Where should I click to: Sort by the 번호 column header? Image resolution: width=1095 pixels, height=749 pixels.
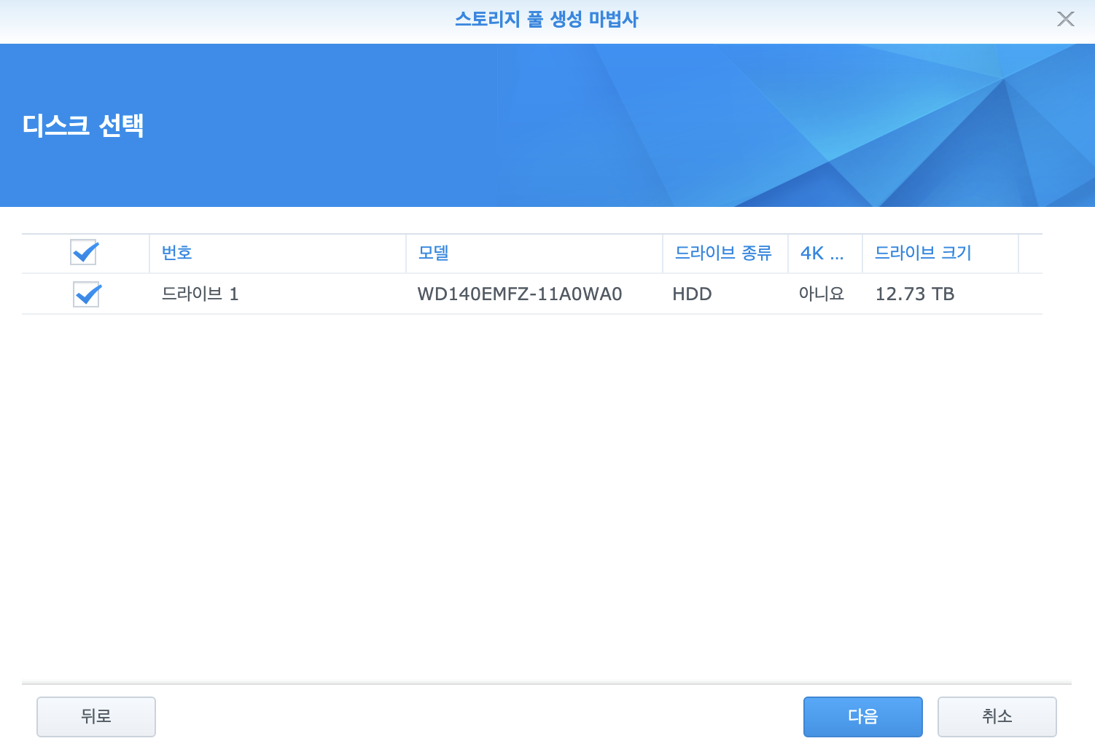(x=278, y=254)
